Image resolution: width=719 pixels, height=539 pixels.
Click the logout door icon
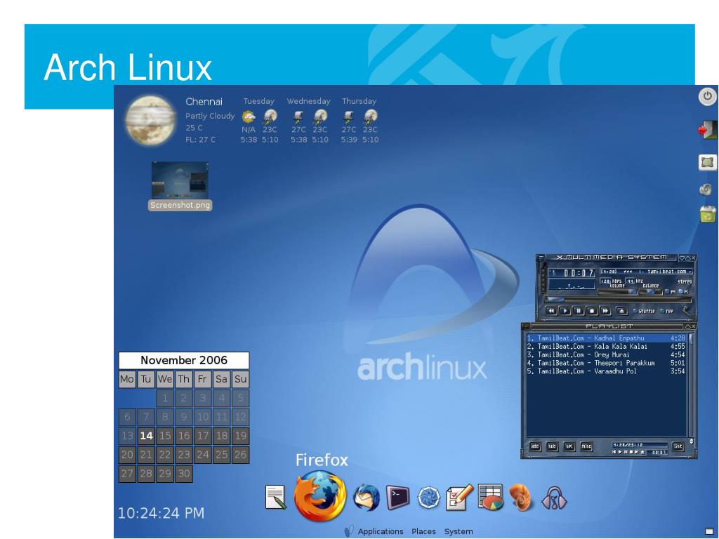(708, 130)
